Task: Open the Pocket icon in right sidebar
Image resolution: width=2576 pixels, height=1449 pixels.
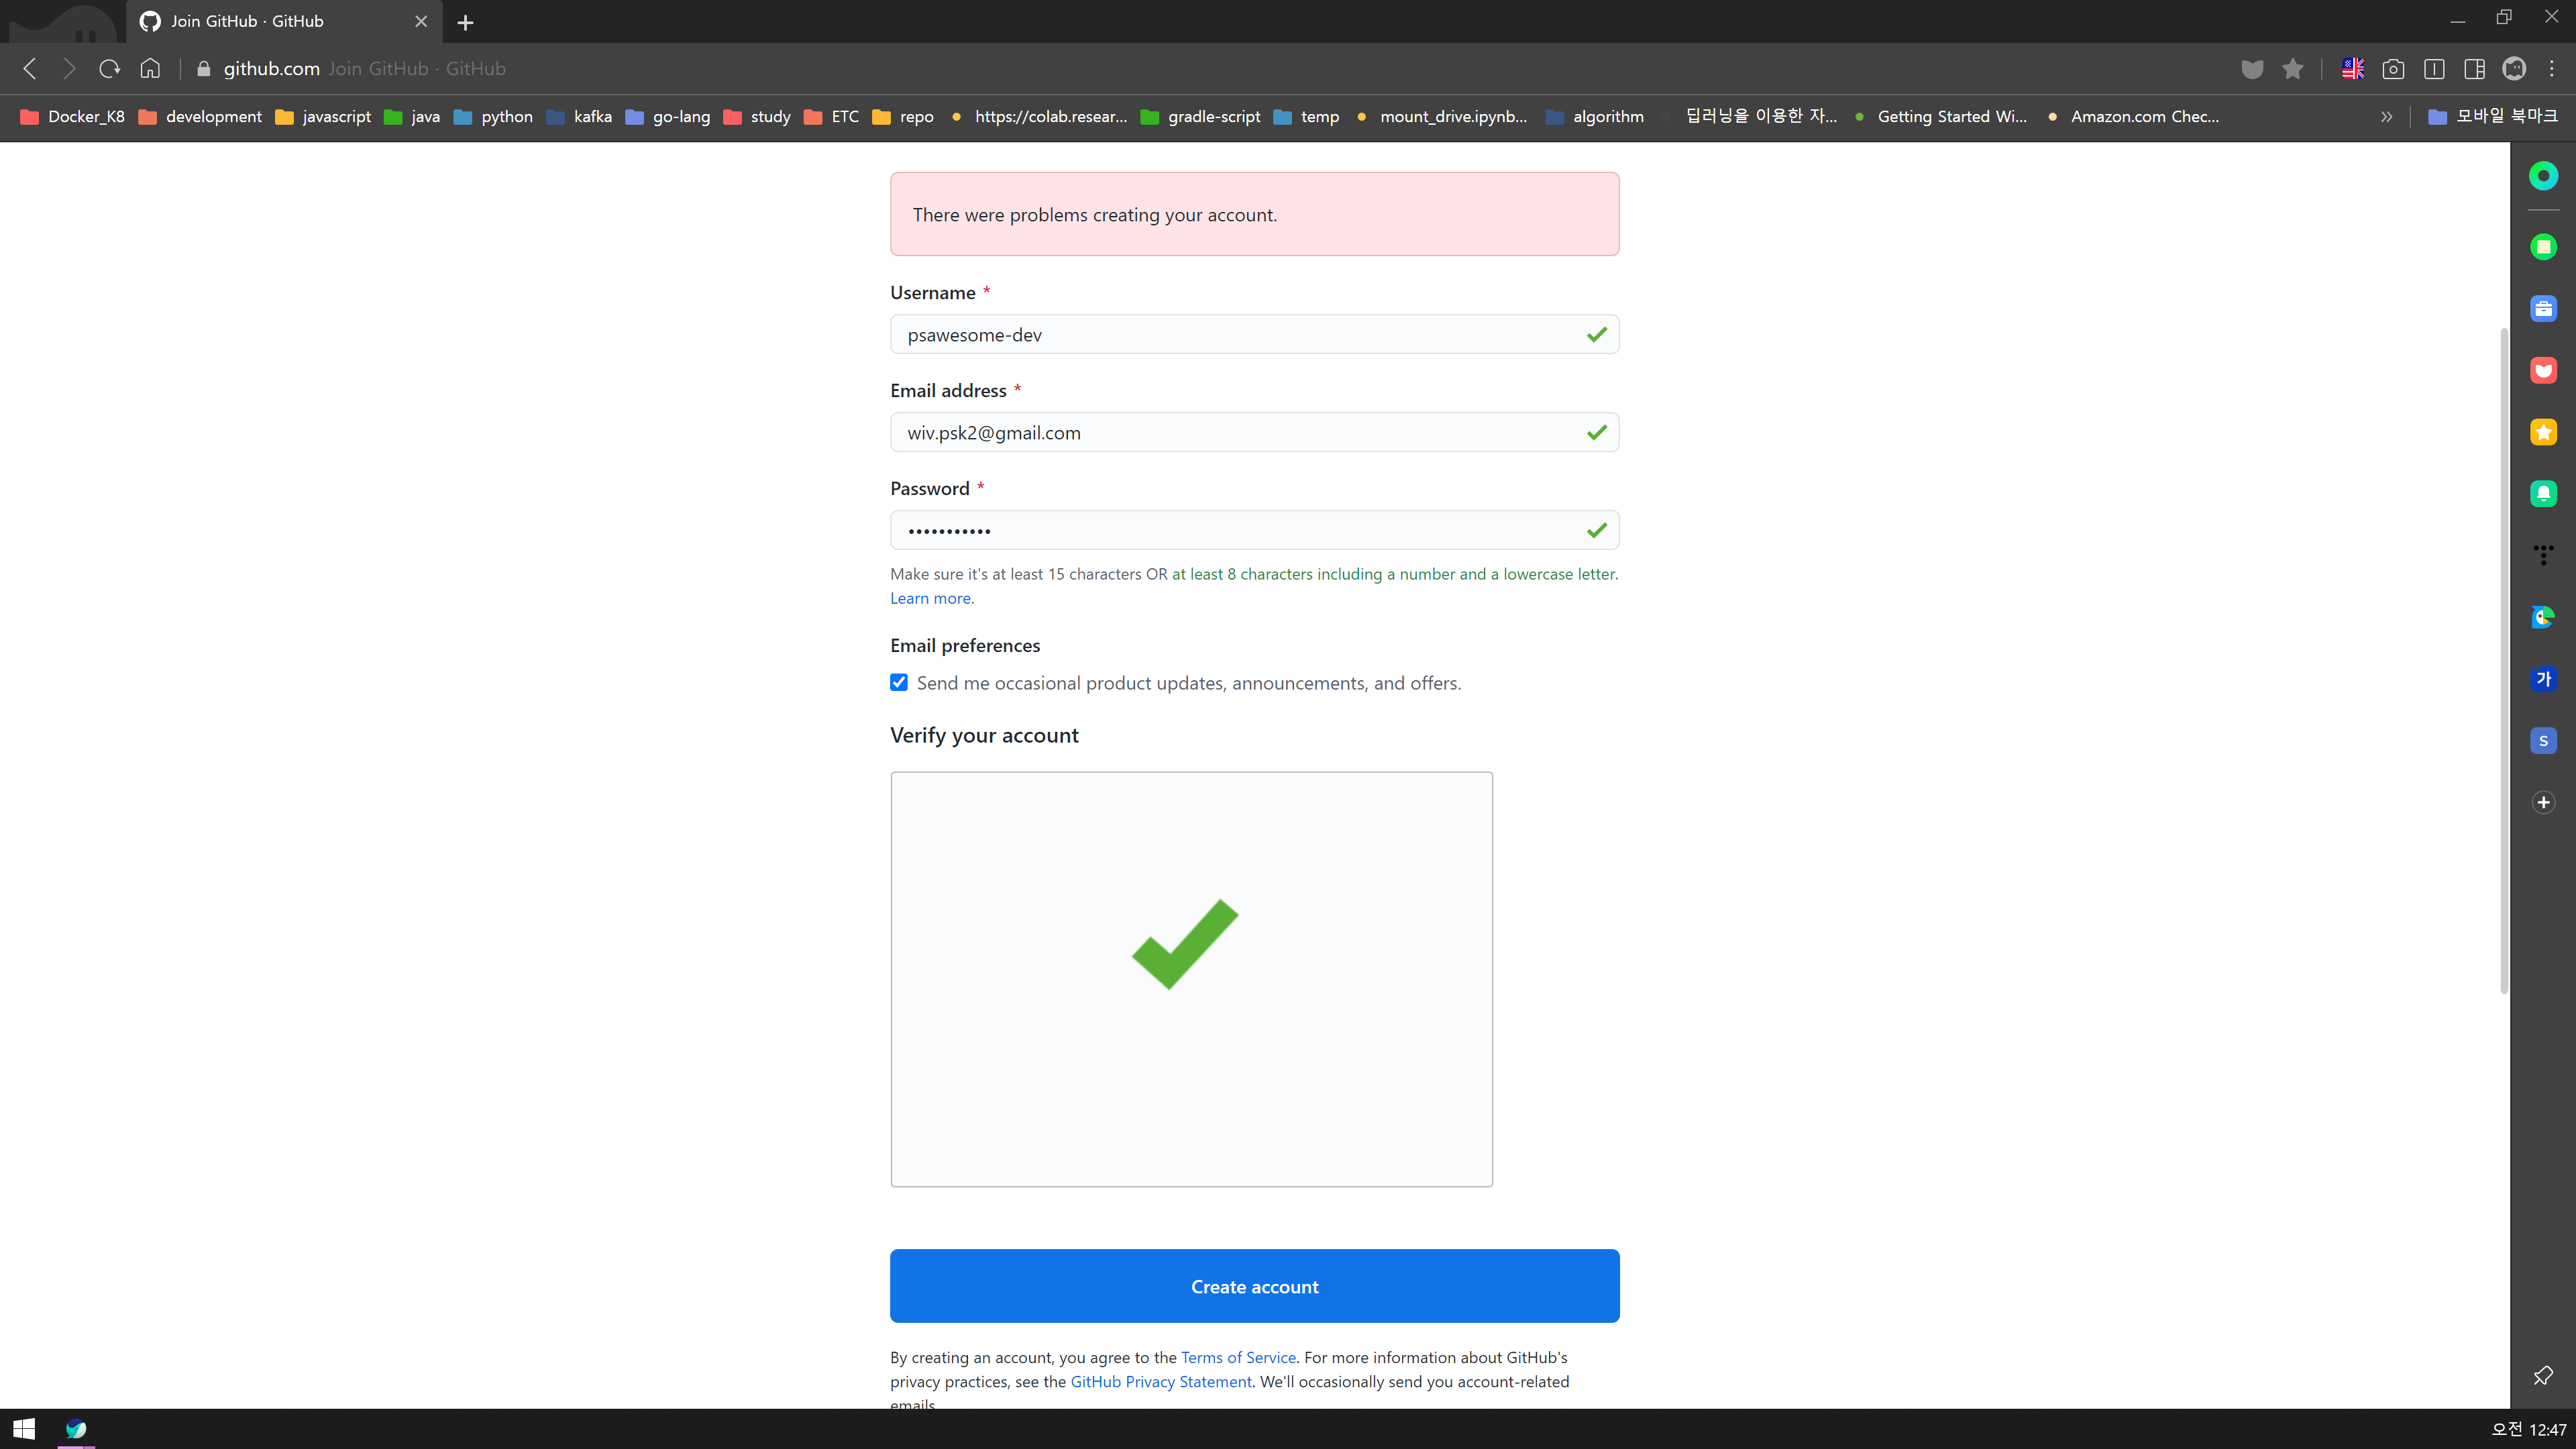Action: (x=2543, y=370)
